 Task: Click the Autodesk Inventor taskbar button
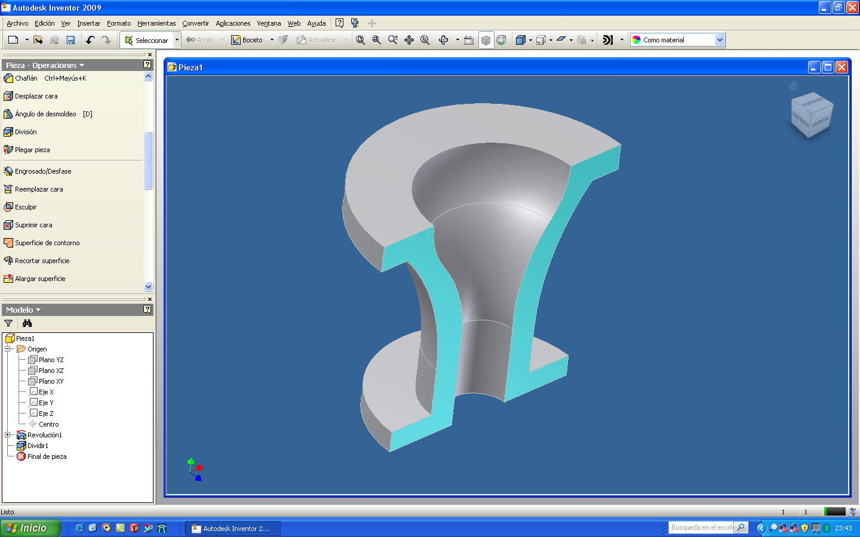tap(233, 529)
